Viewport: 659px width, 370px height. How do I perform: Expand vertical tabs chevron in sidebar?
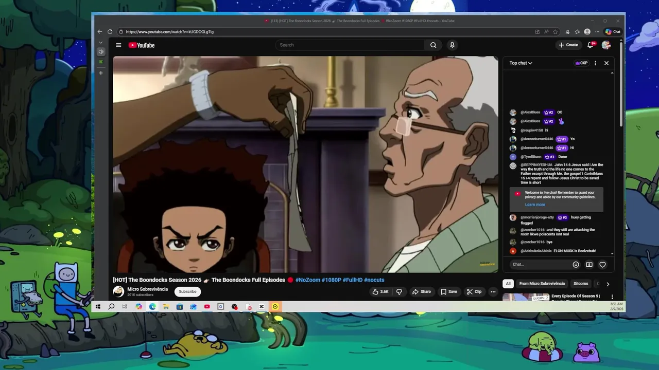coord(101,43)
